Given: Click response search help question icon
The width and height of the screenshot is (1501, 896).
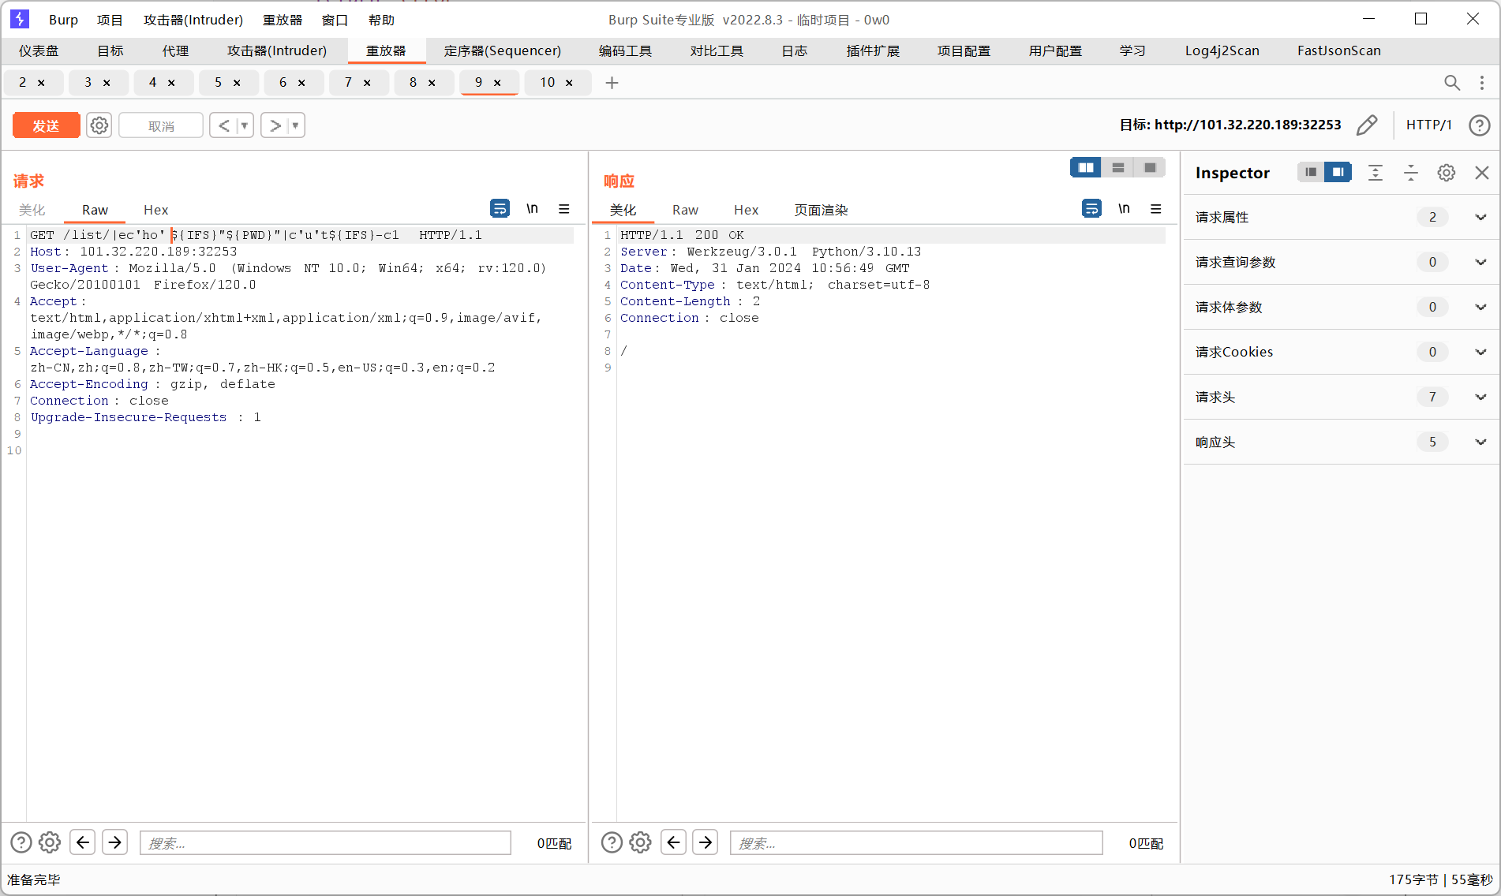Looking at the screenshot, I should pyautogui.click(x=612, y=842).
